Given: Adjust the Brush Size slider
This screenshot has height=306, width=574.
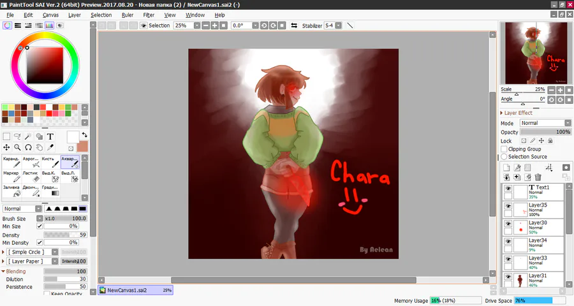Looking at the screenshot, I should (x=66, y=219).
